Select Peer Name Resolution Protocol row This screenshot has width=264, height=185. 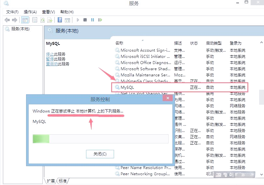point(180,167)
